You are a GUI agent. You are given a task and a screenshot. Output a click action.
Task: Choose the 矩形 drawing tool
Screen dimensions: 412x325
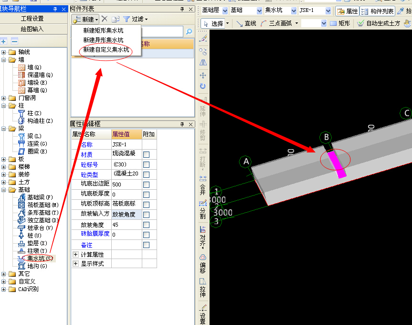[x=340, y=24]
